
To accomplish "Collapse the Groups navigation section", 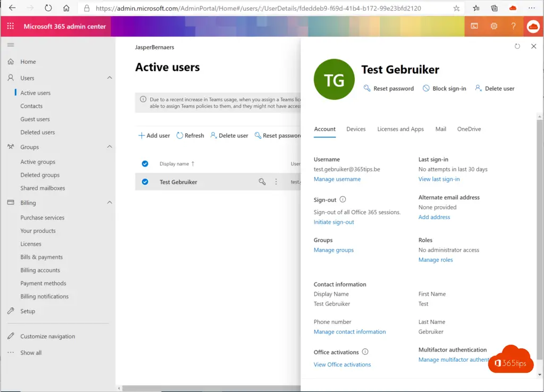I will (x=109, y=147).
